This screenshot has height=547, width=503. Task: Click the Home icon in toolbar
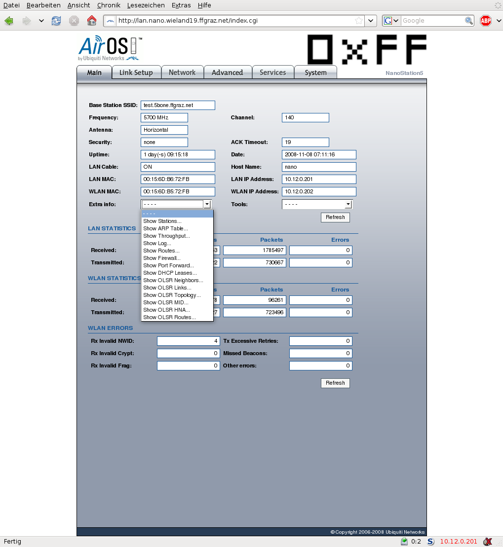pyautogui.click(x=91, y=21)
